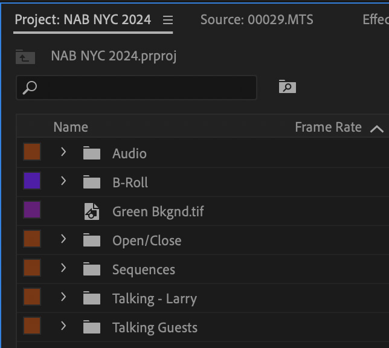Select the Talking - Larry name text
This screenshot has width=389, height=348.
click(x=155, y=299)
